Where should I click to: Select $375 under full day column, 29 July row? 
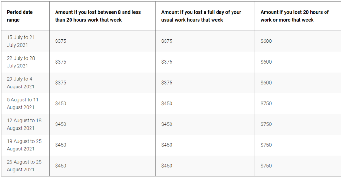point(167,83)
